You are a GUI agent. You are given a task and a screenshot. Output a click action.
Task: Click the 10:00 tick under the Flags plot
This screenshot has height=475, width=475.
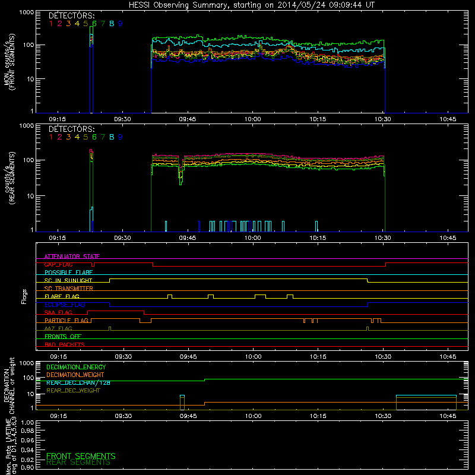[254, 357]
